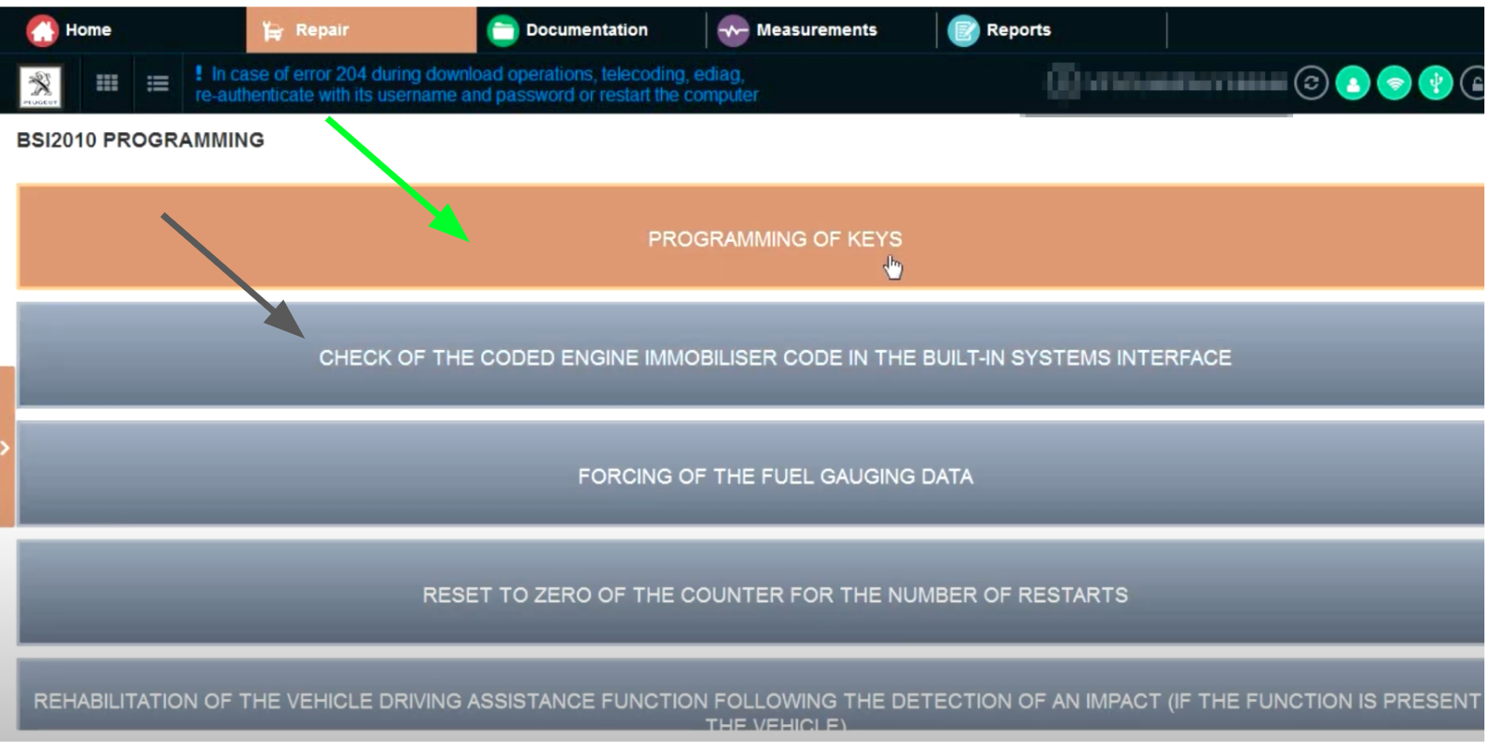1489x743 pixels.
Task: Switch to list view icon
Action: point(158,83)
